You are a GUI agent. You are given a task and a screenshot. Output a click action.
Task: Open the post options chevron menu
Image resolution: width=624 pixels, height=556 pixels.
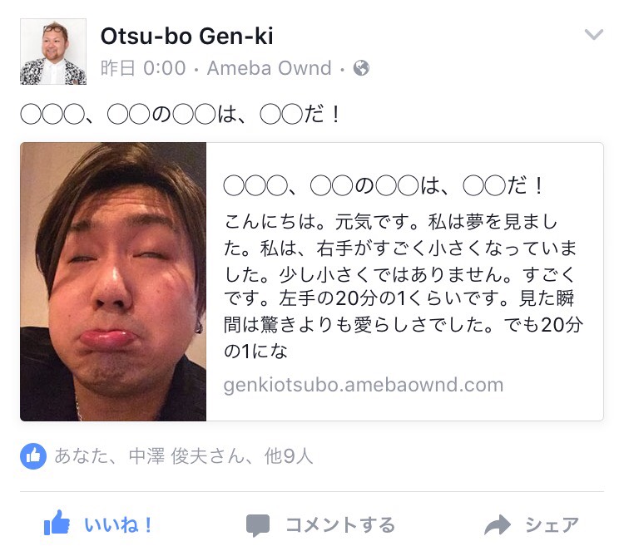coord(593,35)
